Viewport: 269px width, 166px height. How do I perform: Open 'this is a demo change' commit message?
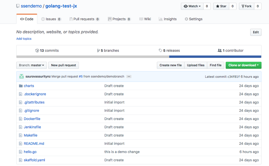click(122, 152)
